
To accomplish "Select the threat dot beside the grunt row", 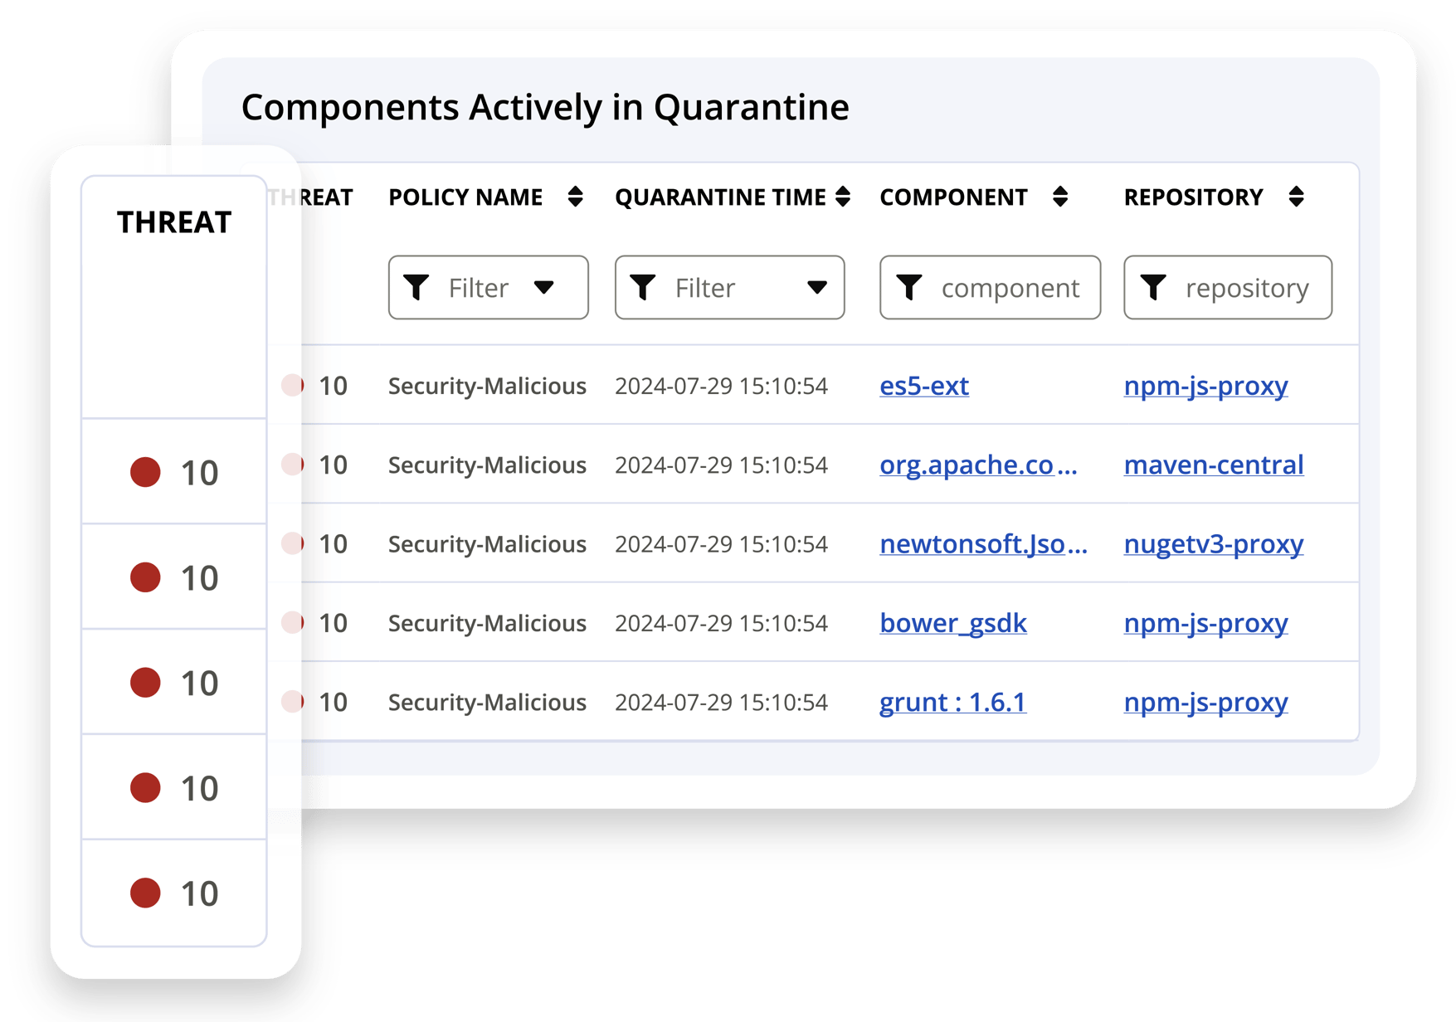I will click(292, 701).
